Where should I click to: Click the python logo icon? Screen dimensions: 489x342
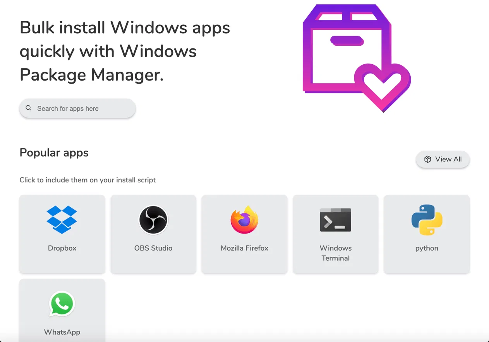coord(427,220)
